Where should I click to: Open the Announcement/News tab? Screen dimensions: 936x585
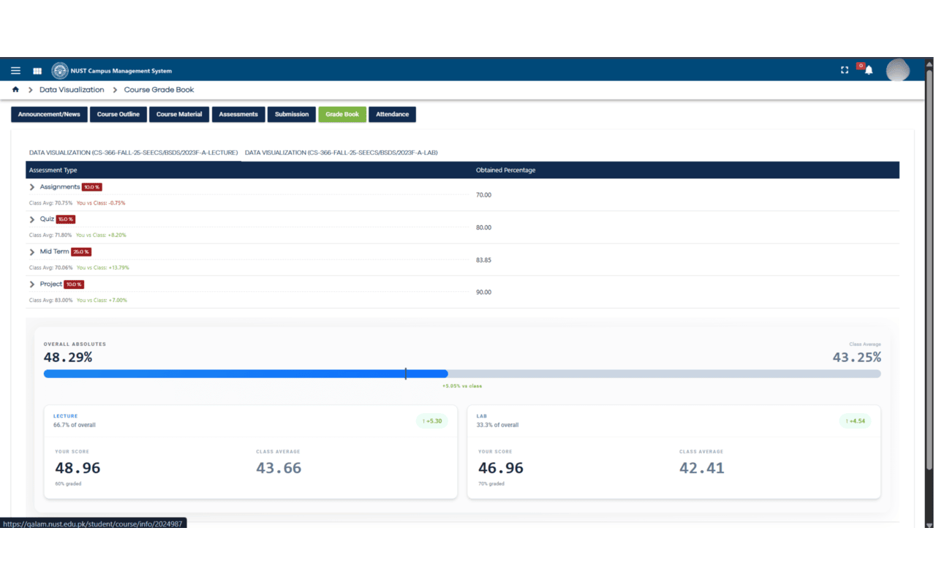point(49,114)
